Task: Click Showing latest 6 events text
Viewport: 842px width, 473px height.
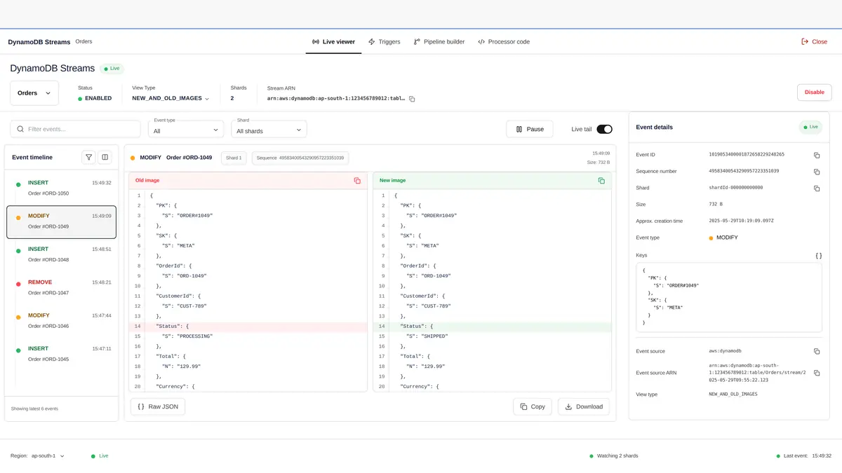Action: [34, 409]
